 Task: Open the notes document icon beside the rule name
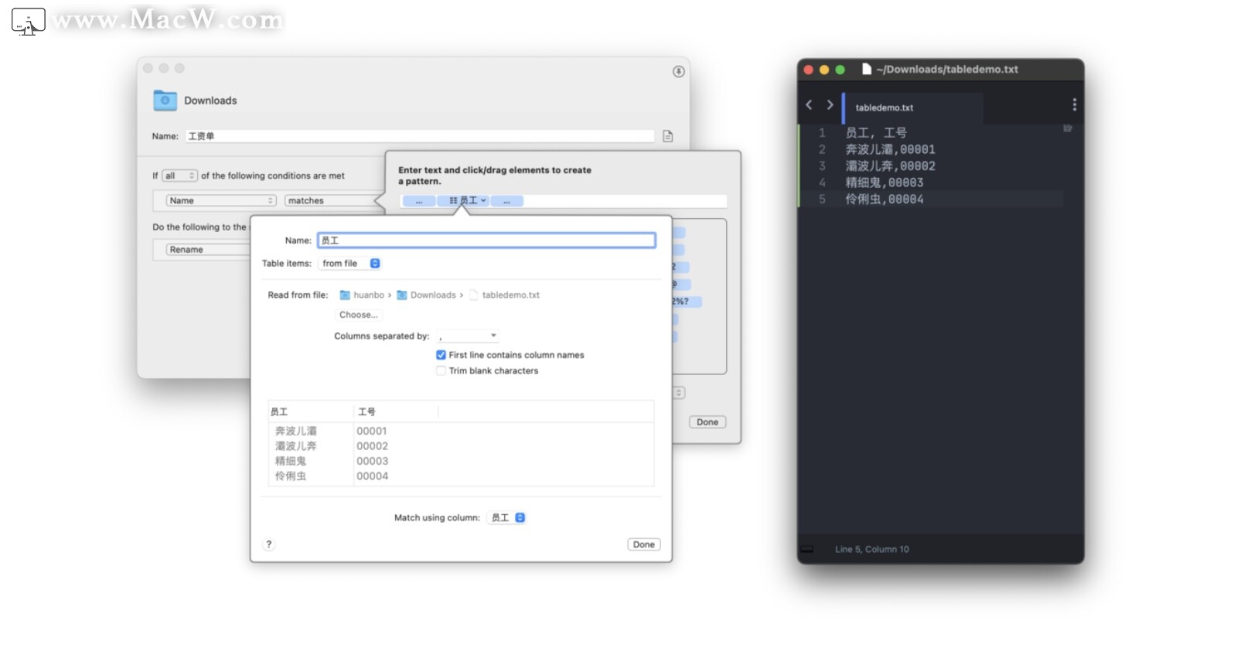pyautogui.click(x=668, y=136)
